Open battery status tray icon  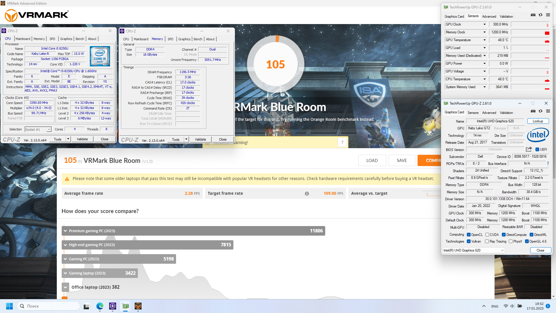(520, 306)
